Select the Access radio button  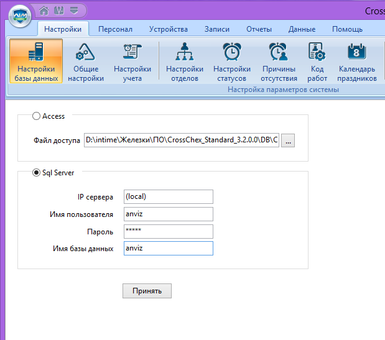(36, 116)
